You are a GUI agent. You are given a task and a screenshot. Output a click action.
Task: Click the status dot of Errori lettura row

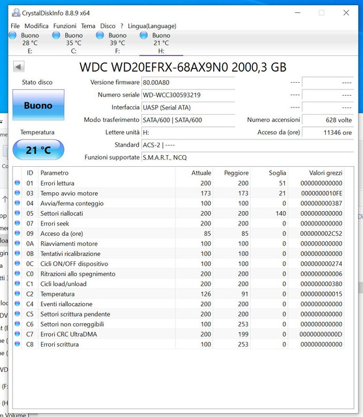coord(18,182)
